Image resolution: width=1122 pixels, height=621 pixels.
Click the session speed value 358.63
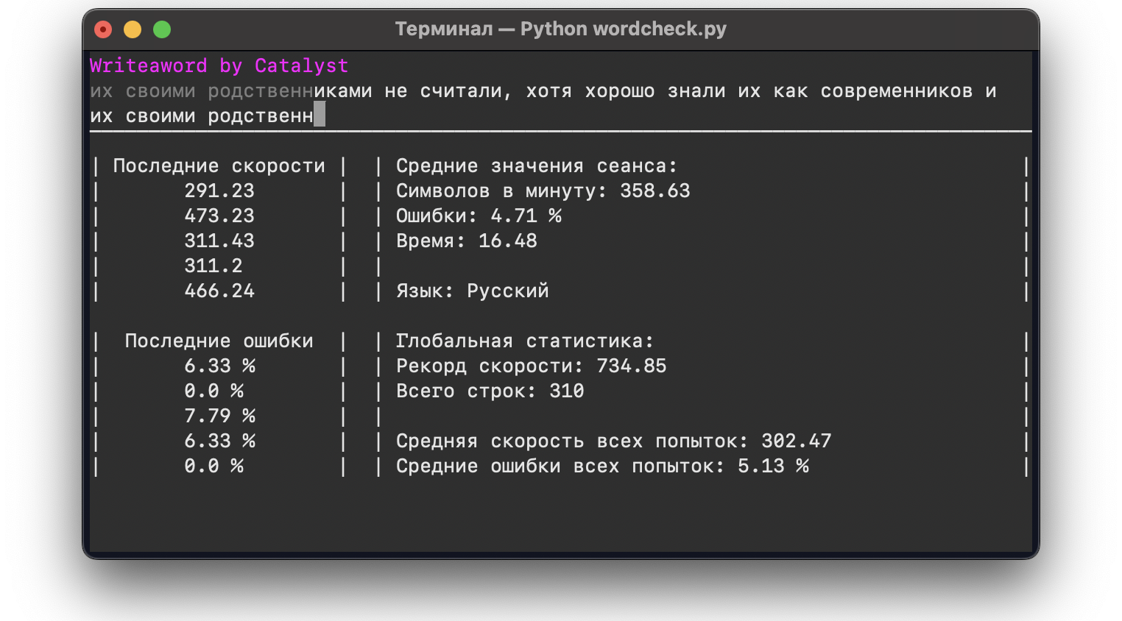(x=655, y=191)
